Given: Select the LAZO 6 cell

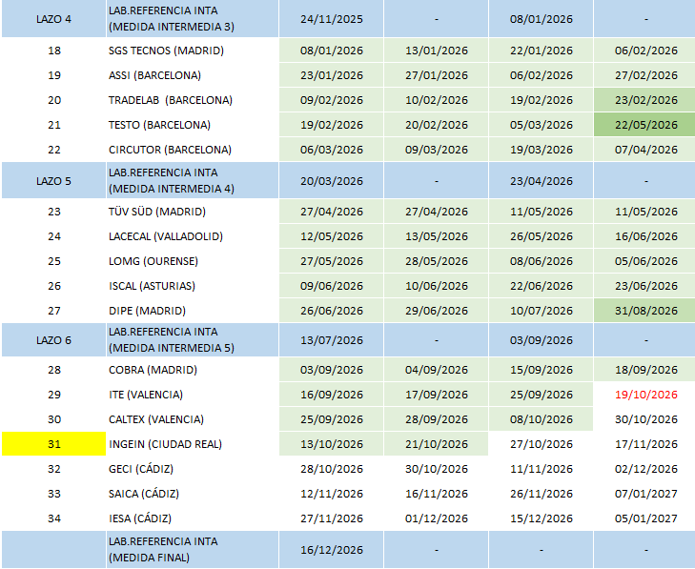Looking at the screenshot, I should pos(53,340).
